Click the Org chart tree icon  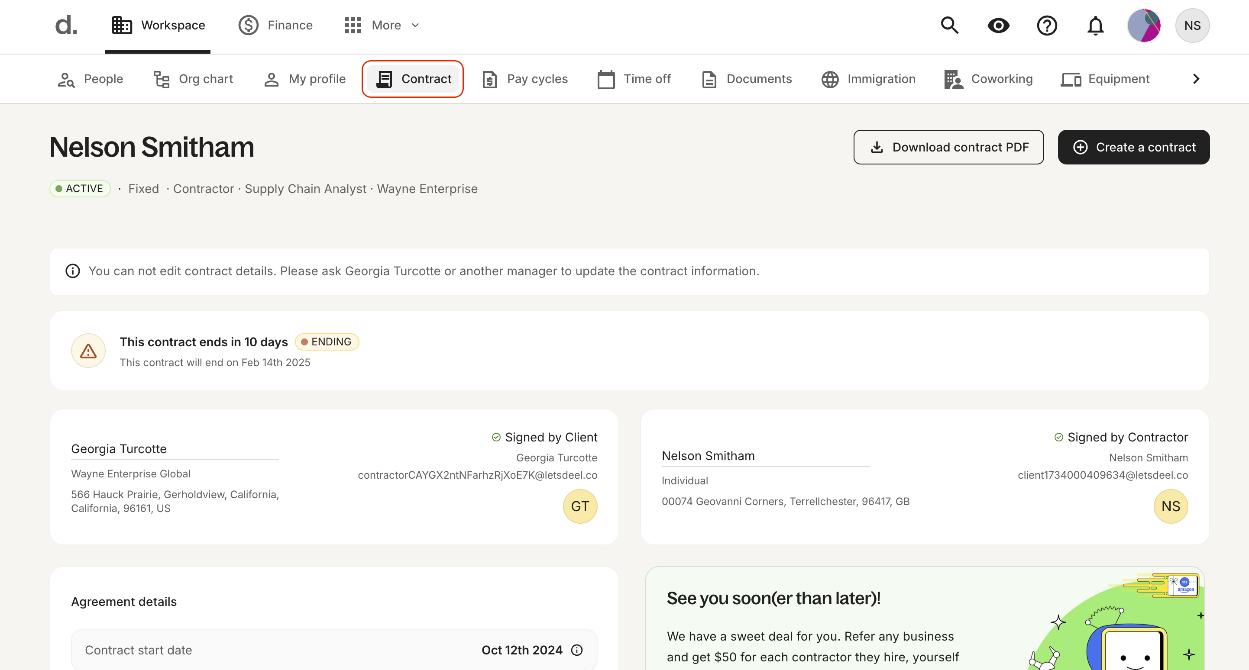pos(162,80)
